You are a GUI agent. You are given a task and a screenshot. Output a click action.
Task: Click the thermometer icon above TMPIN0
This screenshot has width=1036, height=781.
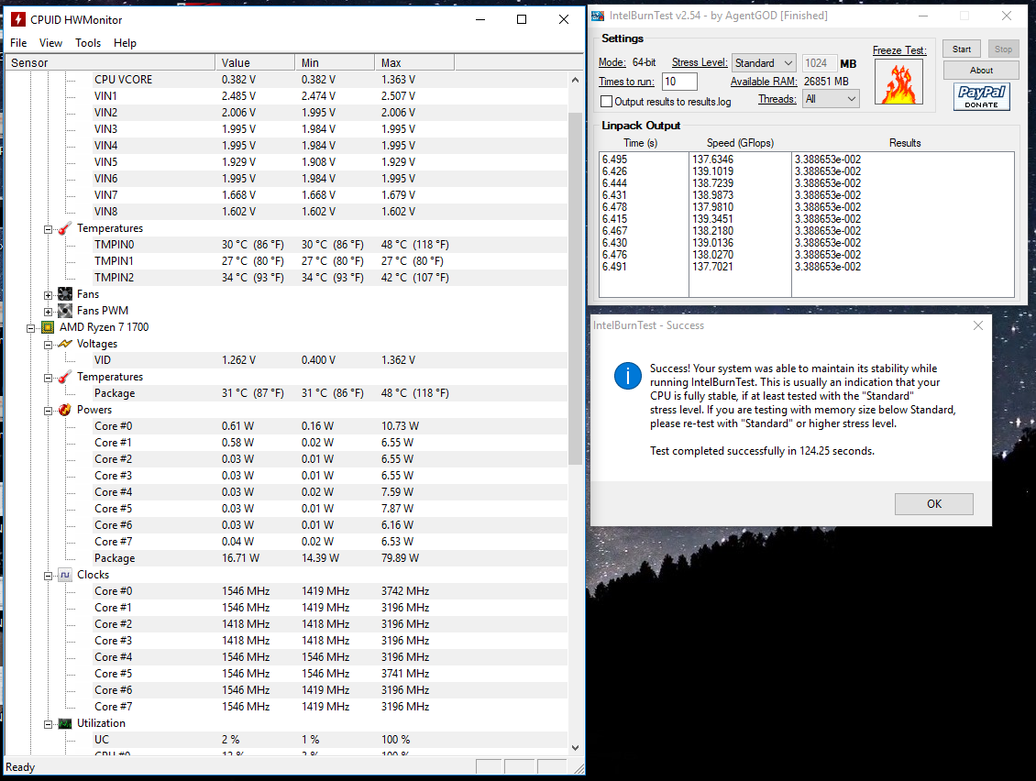[65, 228]
